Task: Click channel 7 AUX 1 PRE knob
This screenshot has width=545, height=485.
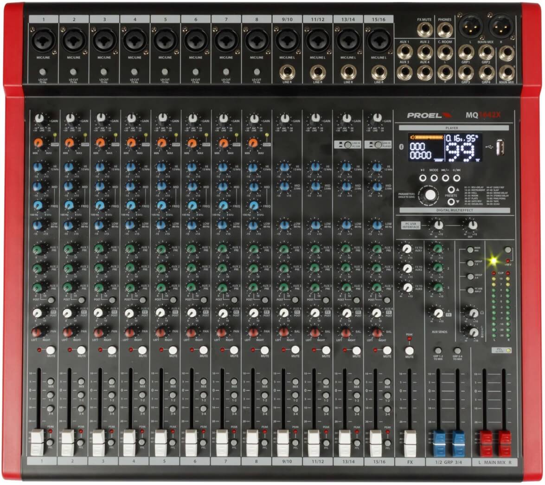Action: point(222,249)
